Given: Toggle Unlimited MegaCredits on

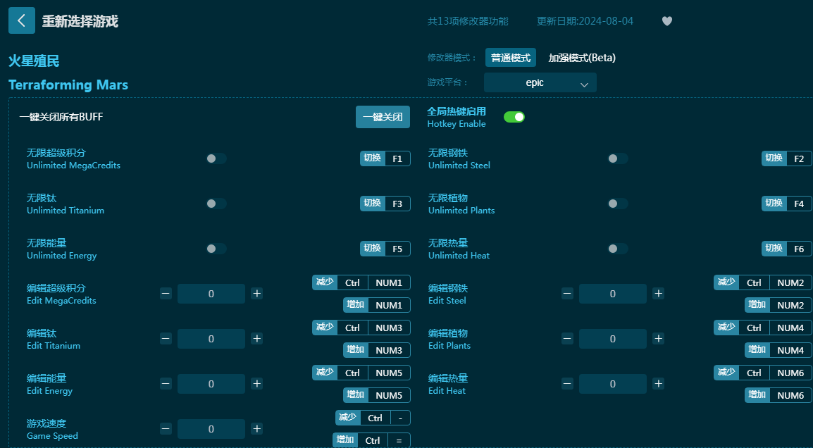Looking at the screenshot, I should [x=216, y=158].
